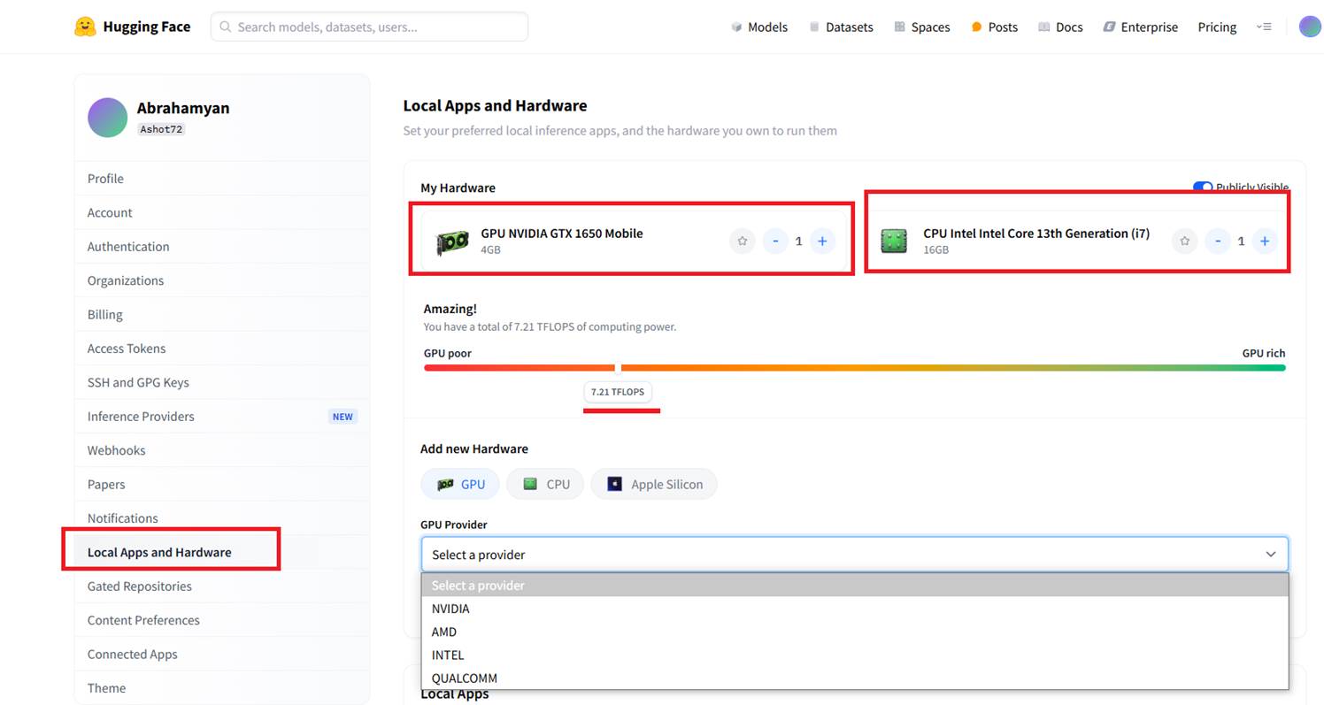
Task: Open Local Apps and Hardware settings
Action: [221, 552]
